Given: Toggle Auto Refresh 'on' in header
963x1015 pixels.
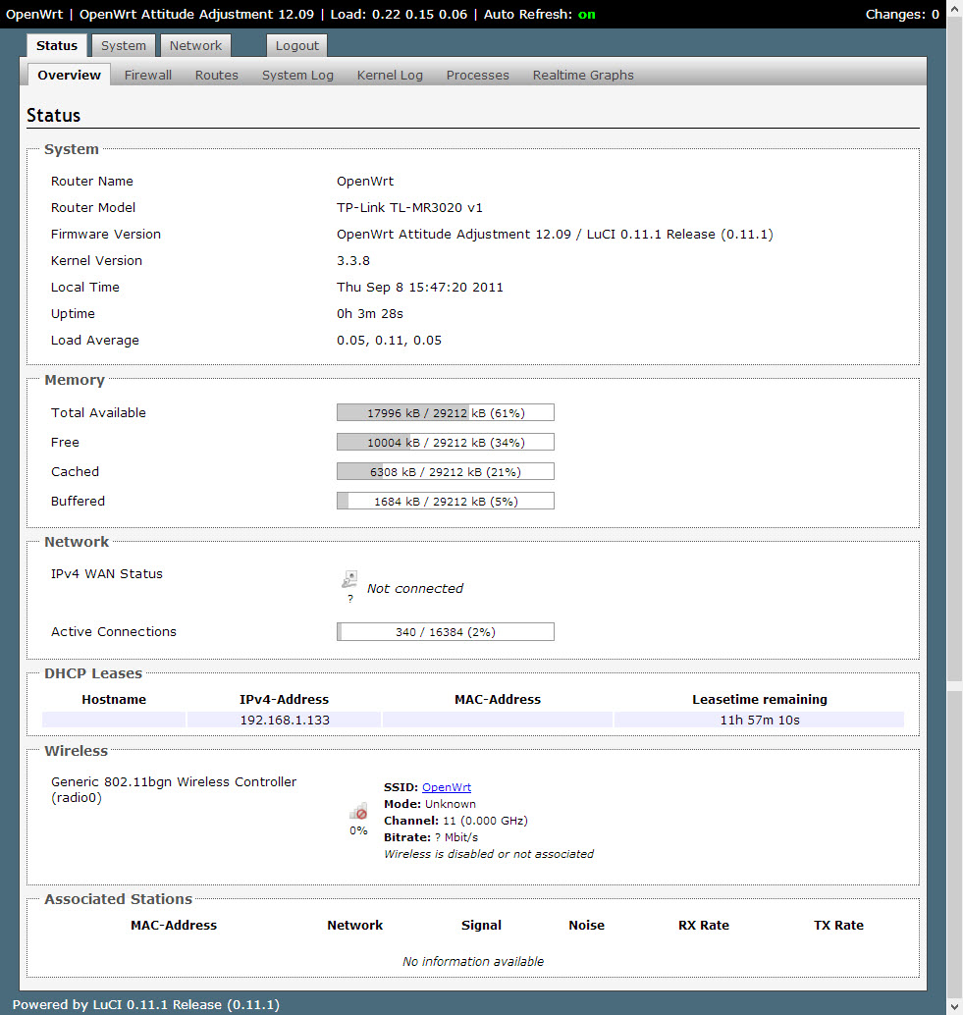Looking at the screenshot, I should point(586,15).
